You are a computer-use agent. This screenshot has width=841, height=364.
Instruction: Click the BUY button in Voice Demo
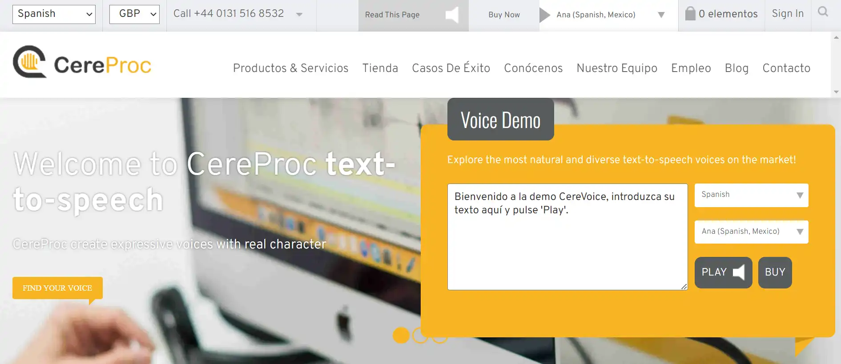[775, 272]
